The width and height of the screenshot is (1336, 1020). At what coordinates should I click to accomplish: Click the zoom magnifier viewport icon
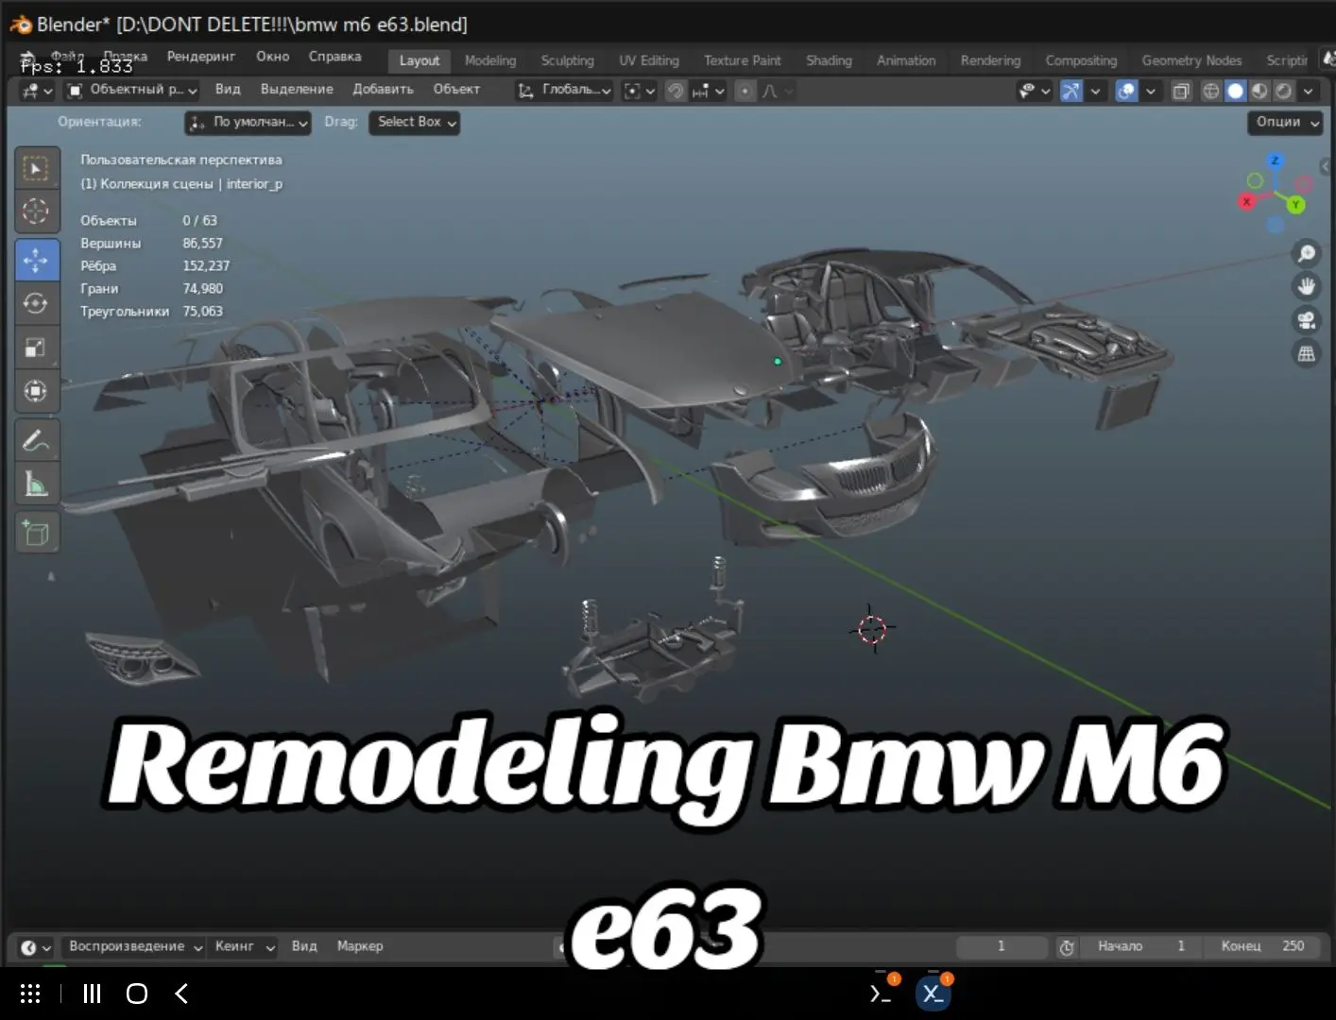pos(1307,253)
